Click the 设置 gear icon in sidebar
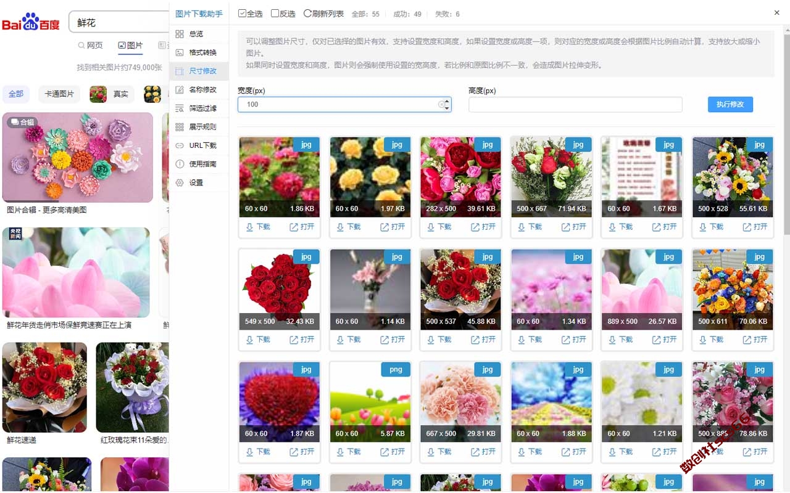 pyautogui.click(x=180, y=182)
